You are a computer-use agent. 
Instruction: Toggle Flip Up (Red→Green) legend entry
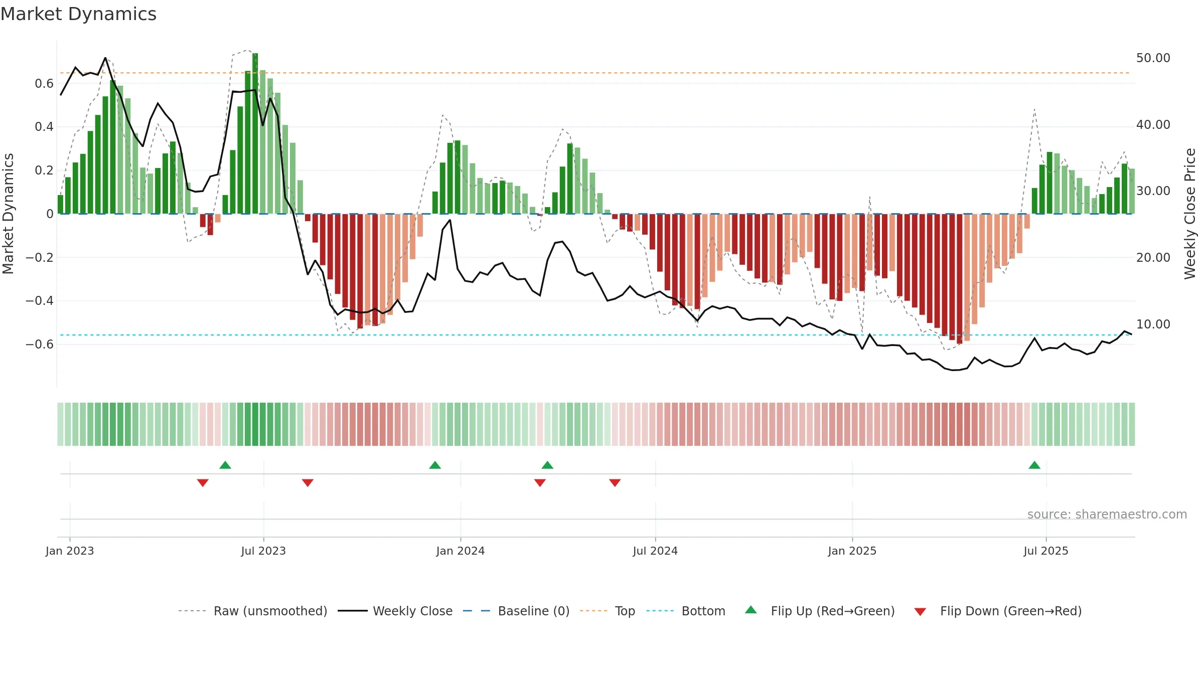[820, 611]
